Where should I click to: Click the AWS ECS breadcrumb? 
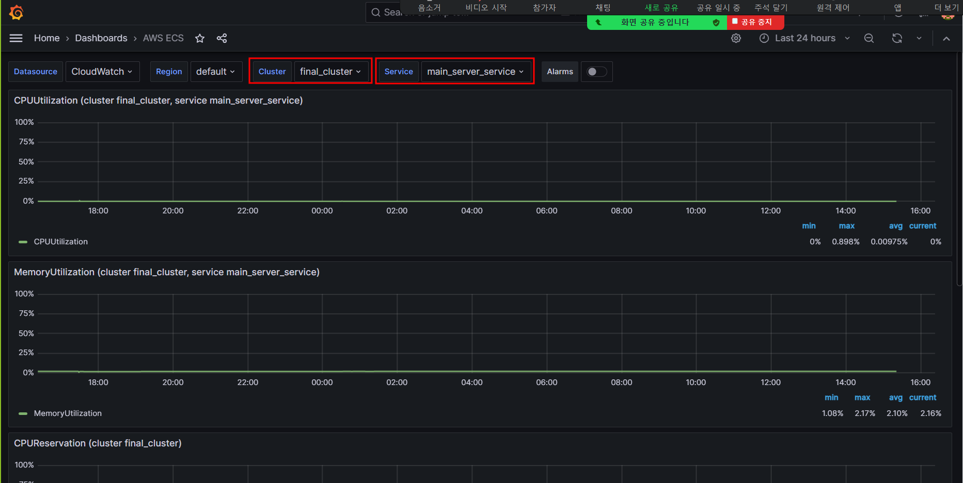click(x=163, y=38)
